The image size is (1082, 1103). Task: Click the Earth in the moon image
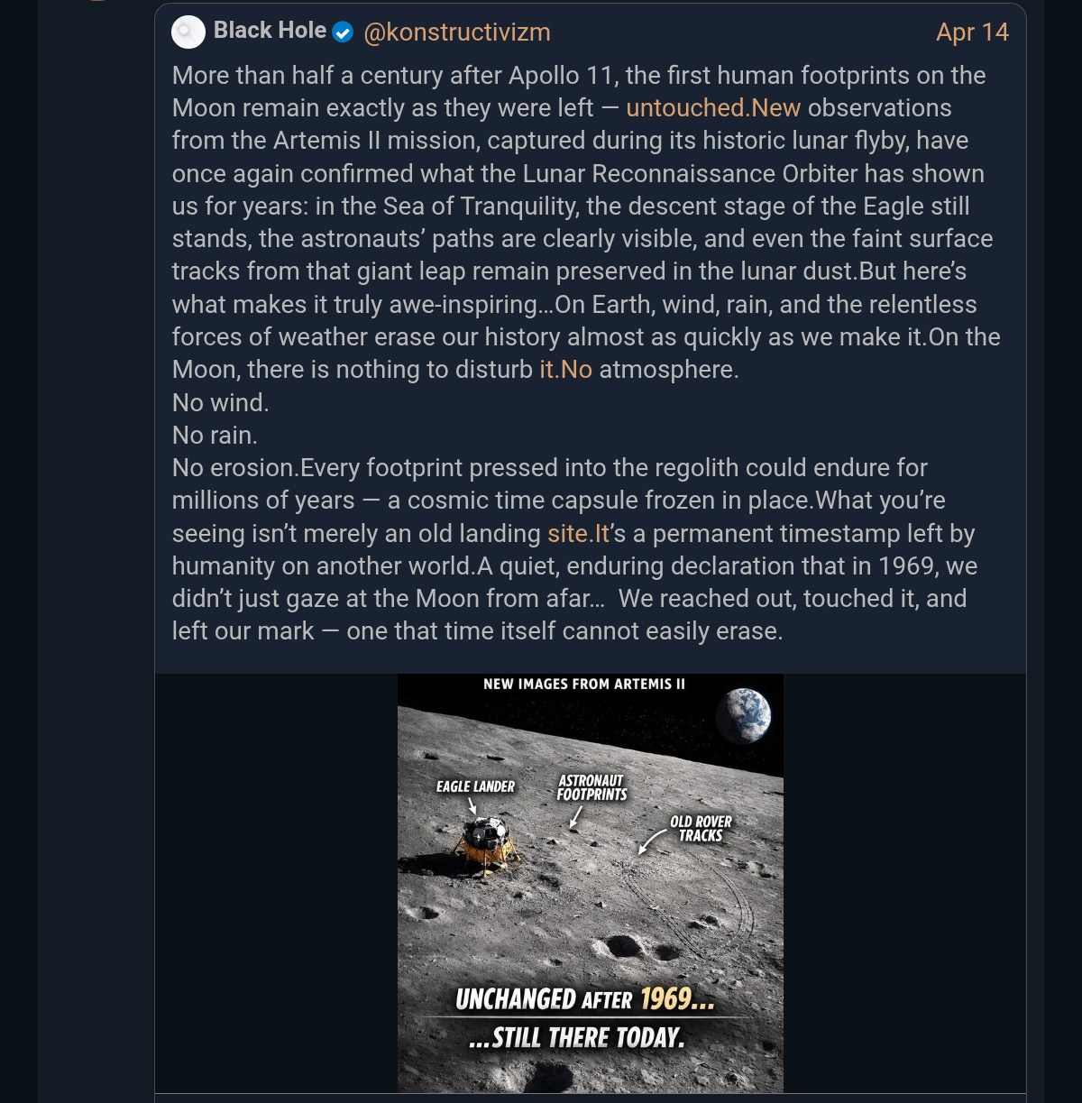click(x=744, y=714)
